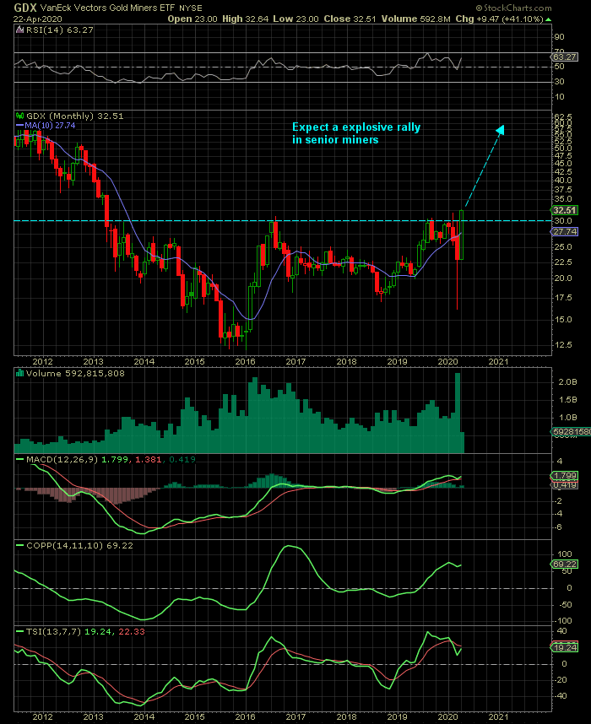Click the red 1.381 MACD signal value
Image resolution: width=591 pixels, height=724 pixels.
[x=149, y=459]
